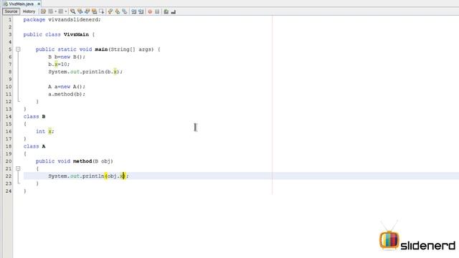Click Find Previous Occurrence icon
Viewport: 459px width, 258px height.
click(x=80, y=11)
